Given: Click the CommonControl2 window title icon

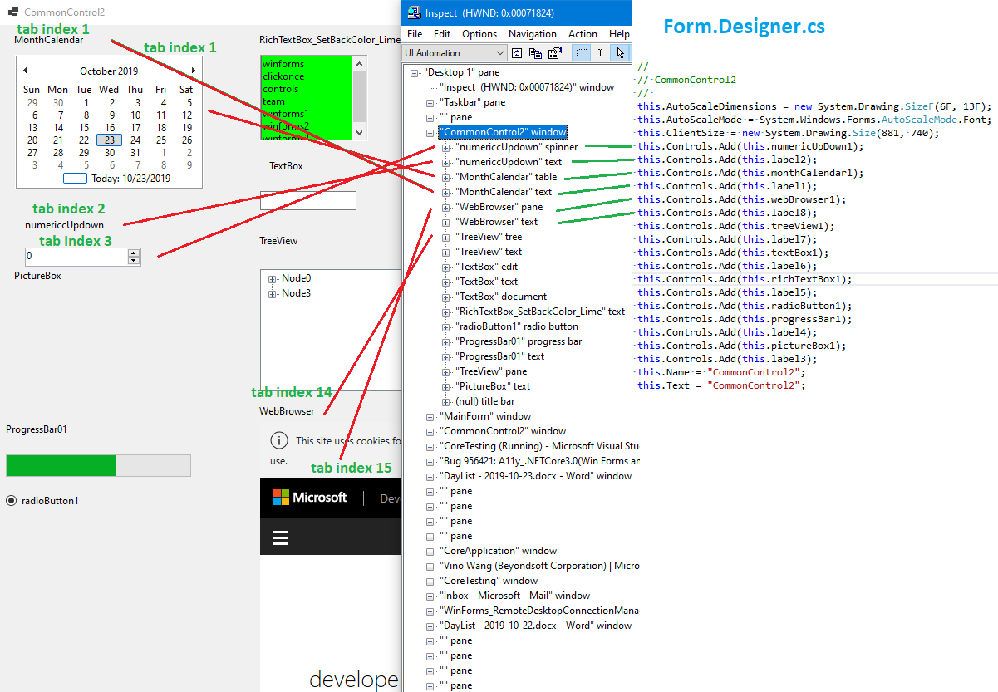Looking at the screenshot, I should (13, 12).
